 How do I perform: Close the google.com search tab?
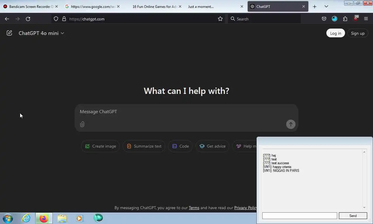pos(118,6)
